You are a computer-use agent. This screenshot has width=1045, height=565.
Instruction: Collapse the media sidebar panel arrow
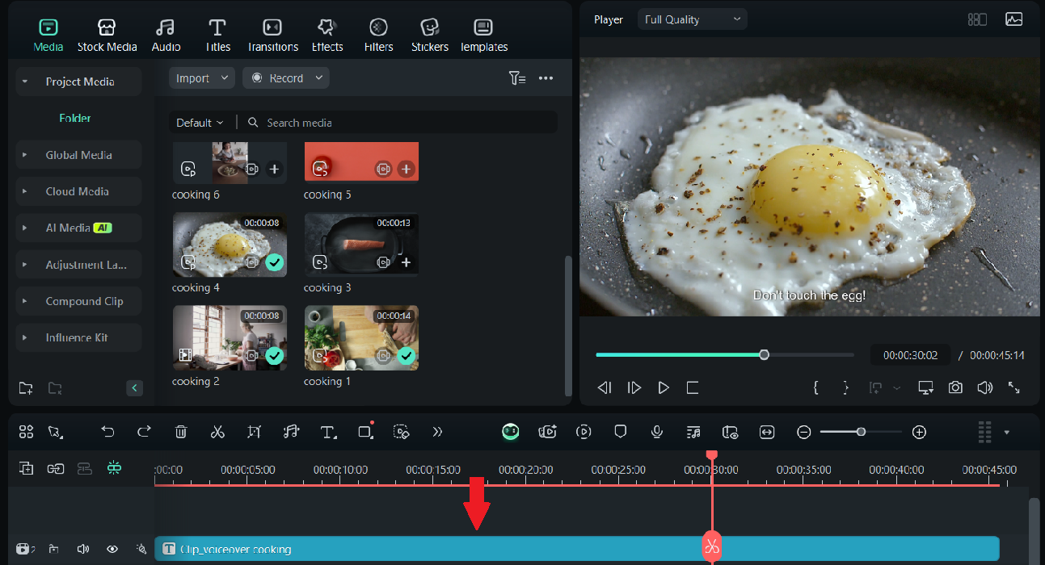(x=134, y=388)
